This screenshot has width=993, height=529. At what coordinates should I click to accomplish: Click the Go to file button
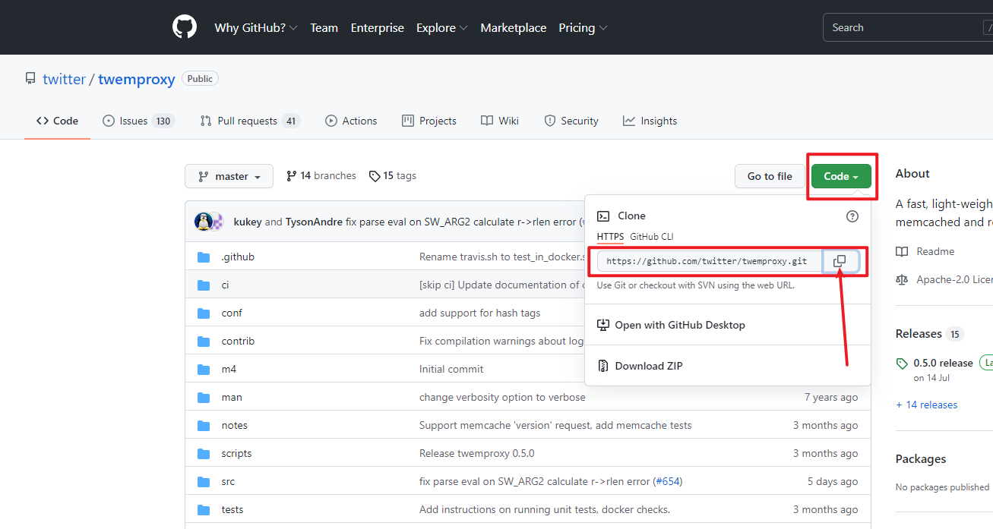click(770, 176)
